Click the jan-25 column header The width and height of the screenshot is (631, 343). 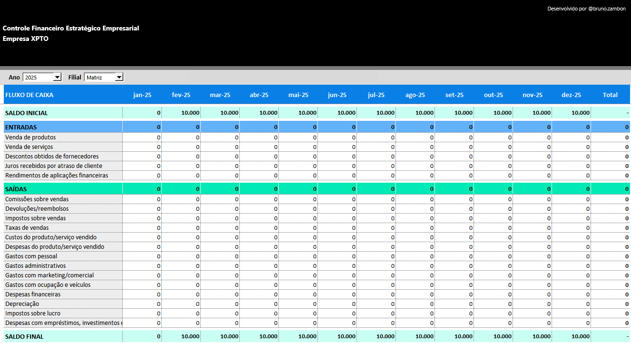point(142,95)
